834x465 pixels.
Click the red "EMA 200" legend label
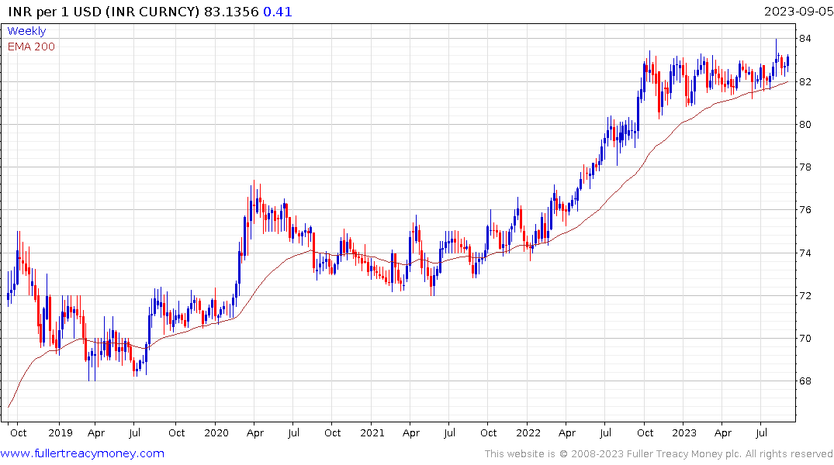31,46
